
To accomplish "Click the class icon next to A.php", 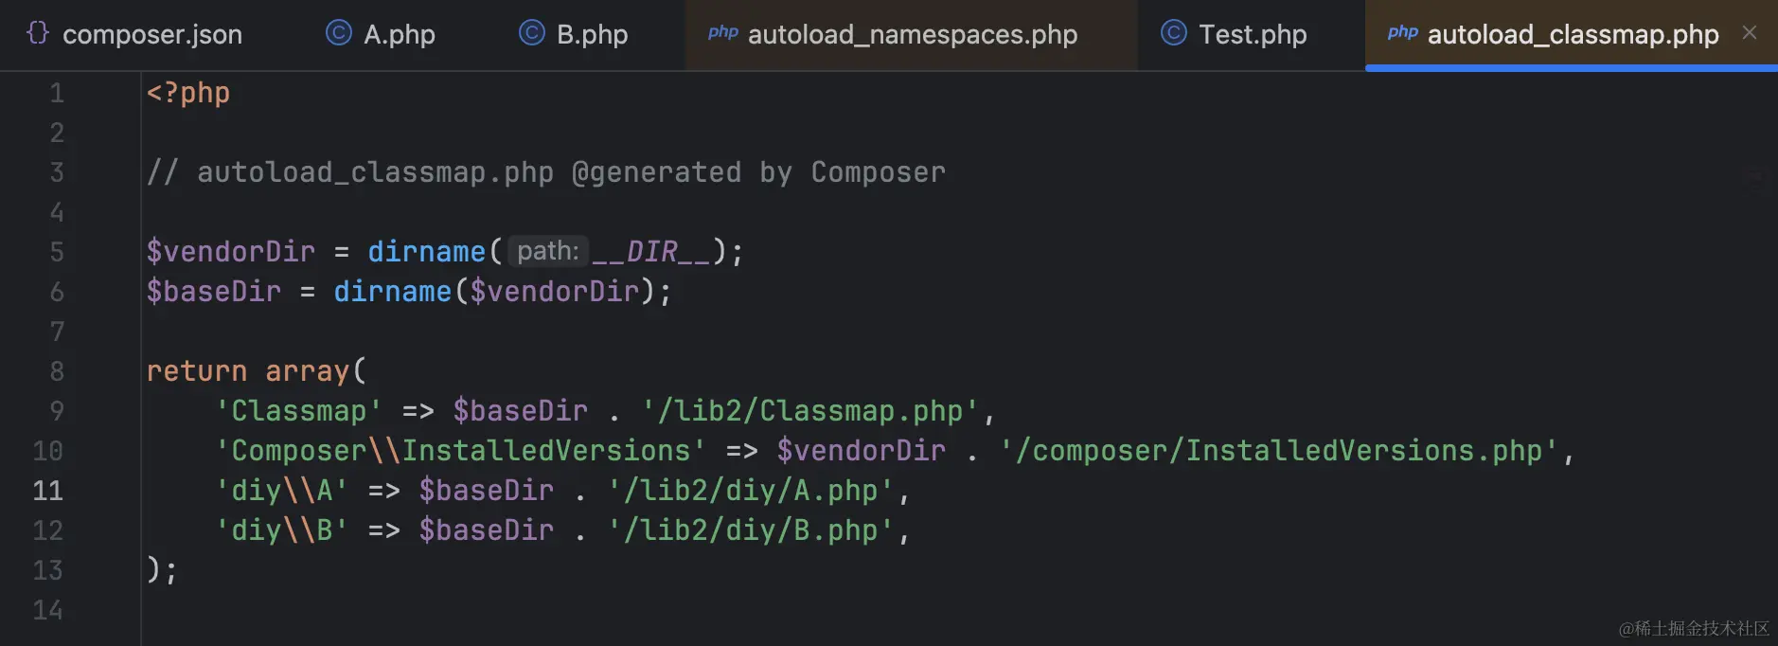I will pyautogui.click(x=338, y=33).
